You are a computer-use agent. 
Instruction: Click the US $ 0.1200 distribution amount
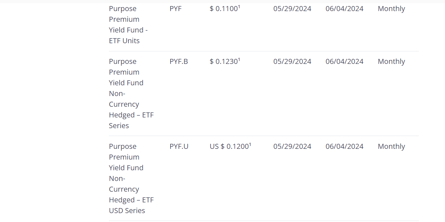click(229, 147)
